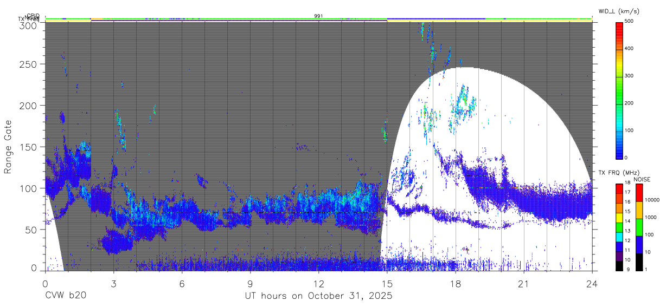Click the 'CPID' label at top left
666x307 pixels.
click(x=33, y=15)
